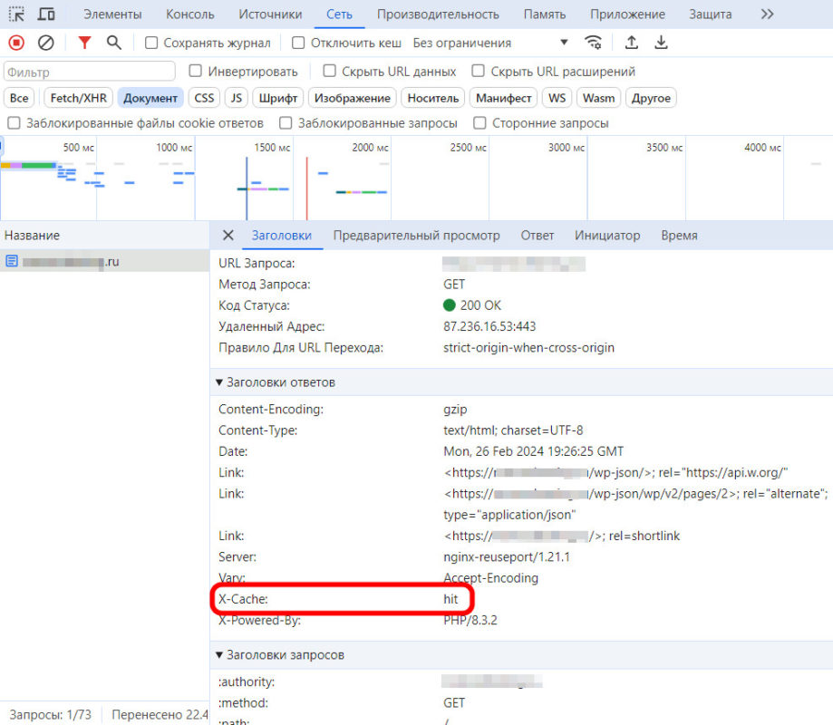
Task: Filter by Манифест type
Action: [x=504, y=98]
